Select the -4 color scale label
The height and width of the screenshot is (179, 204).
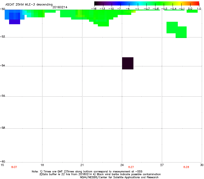click(x=128, y=9)
